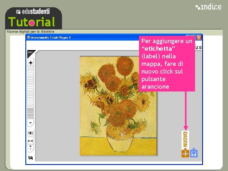Viewport: 228px width, 171px height.
Task: Fit image to width with horizontal arrows icon
Action: [30, 141]
